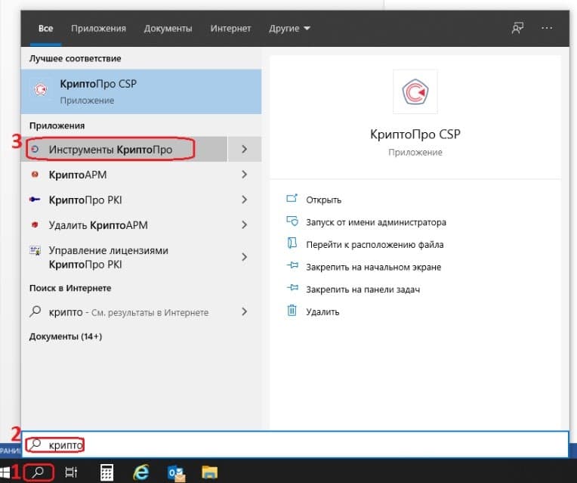Expand Управление лицензиями КриптоПро PKI arrow
This screenshot has height=483, width=577.
[245, 257]
